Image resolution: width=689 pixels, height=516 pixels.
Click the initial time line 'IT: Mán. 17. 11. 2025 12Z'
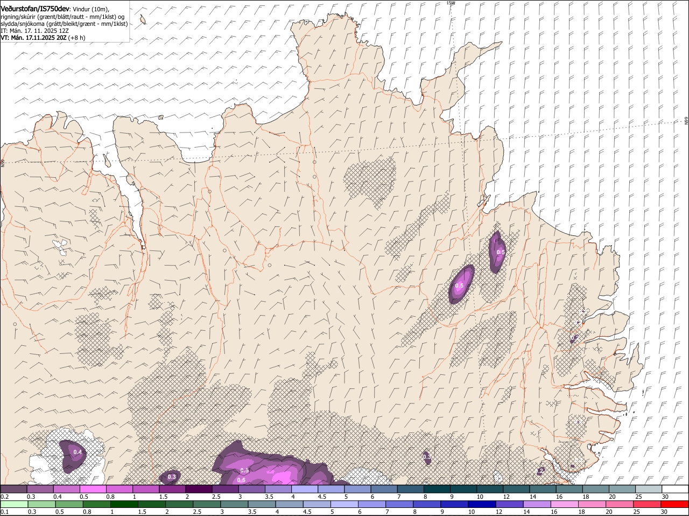coord(35,31)
